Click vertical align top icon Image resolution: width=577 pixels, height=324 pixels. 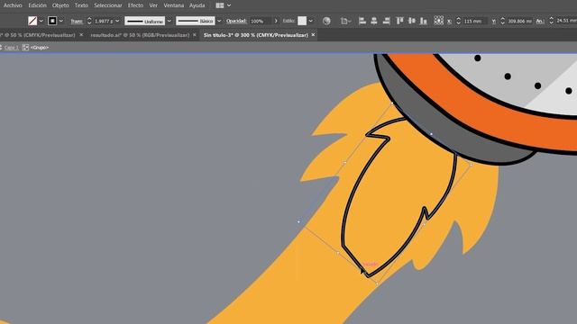[x=399, y=21]
